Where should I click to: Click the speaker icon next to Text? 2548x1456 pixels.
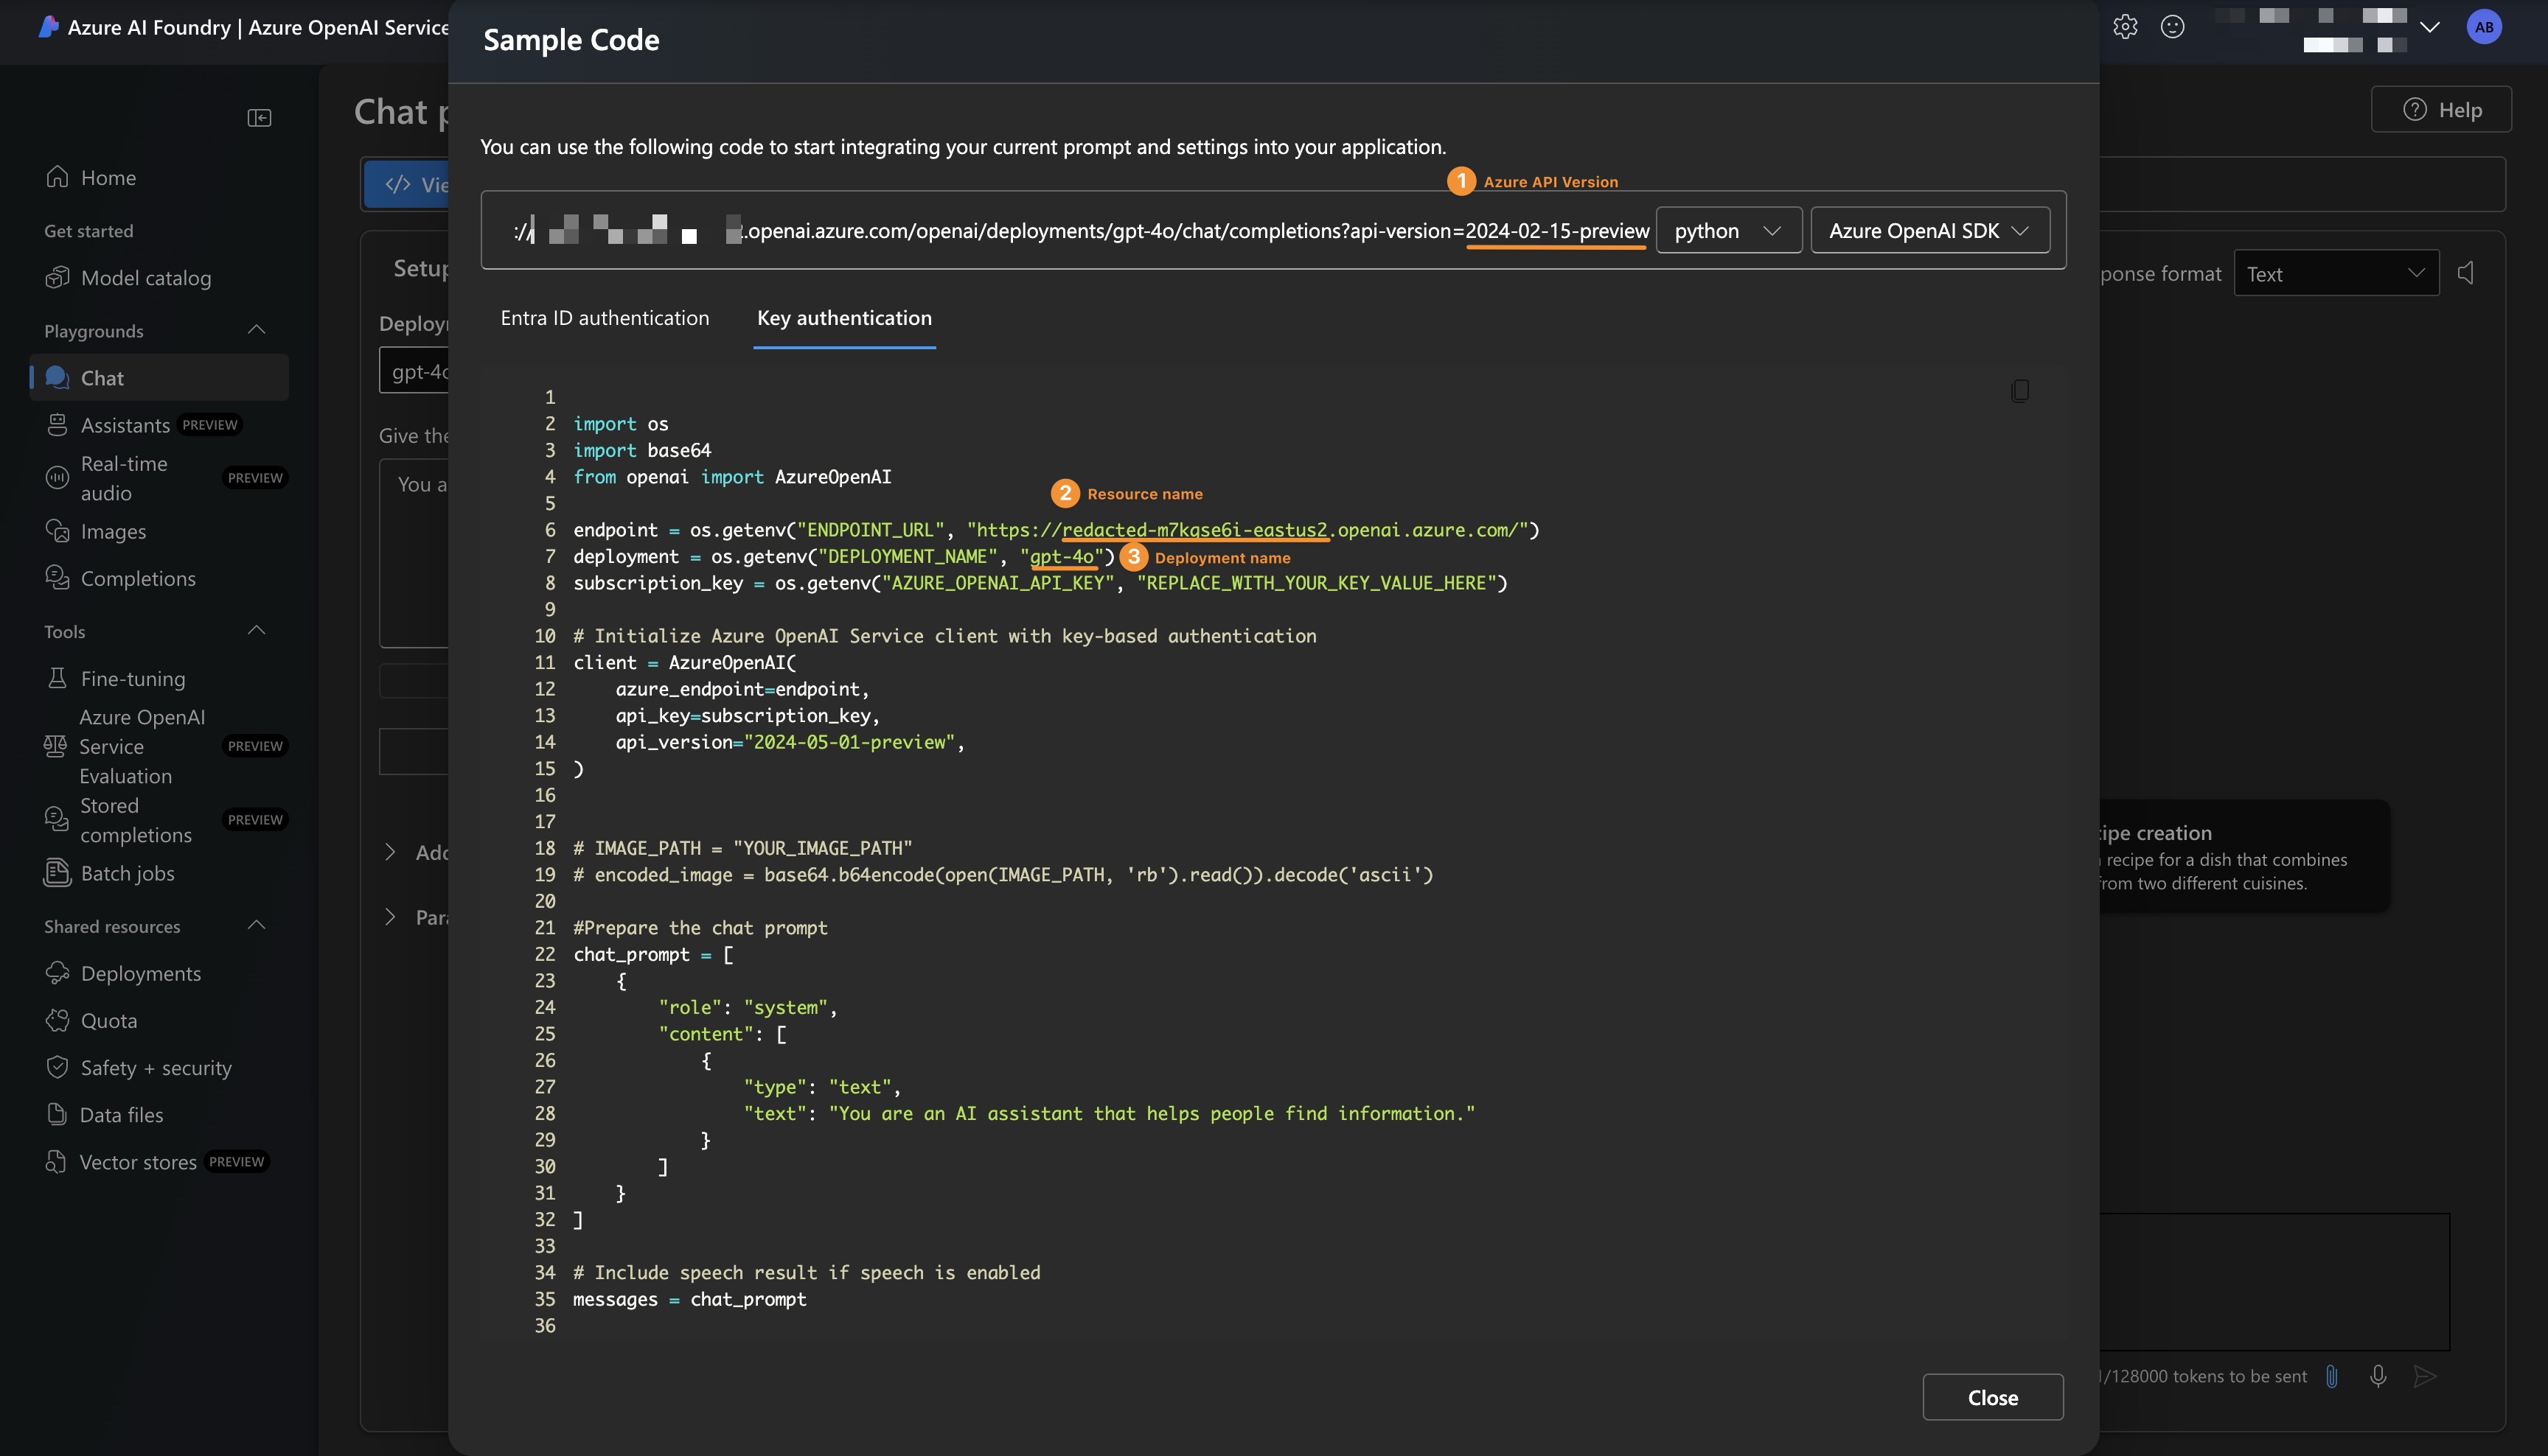coord(2466,273)
